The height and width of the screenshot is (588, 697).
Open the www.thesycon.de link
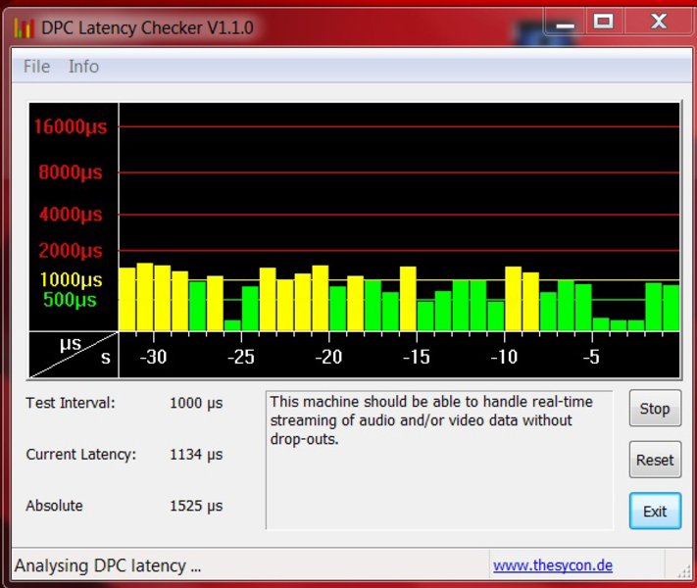(x=553, y=565)
